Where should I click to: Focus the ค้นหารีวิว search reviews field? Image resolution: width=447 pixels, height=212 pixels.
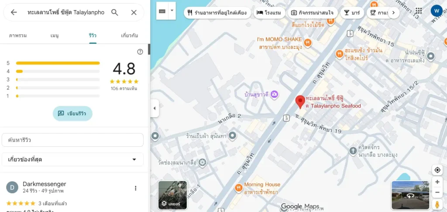[72, 140]
